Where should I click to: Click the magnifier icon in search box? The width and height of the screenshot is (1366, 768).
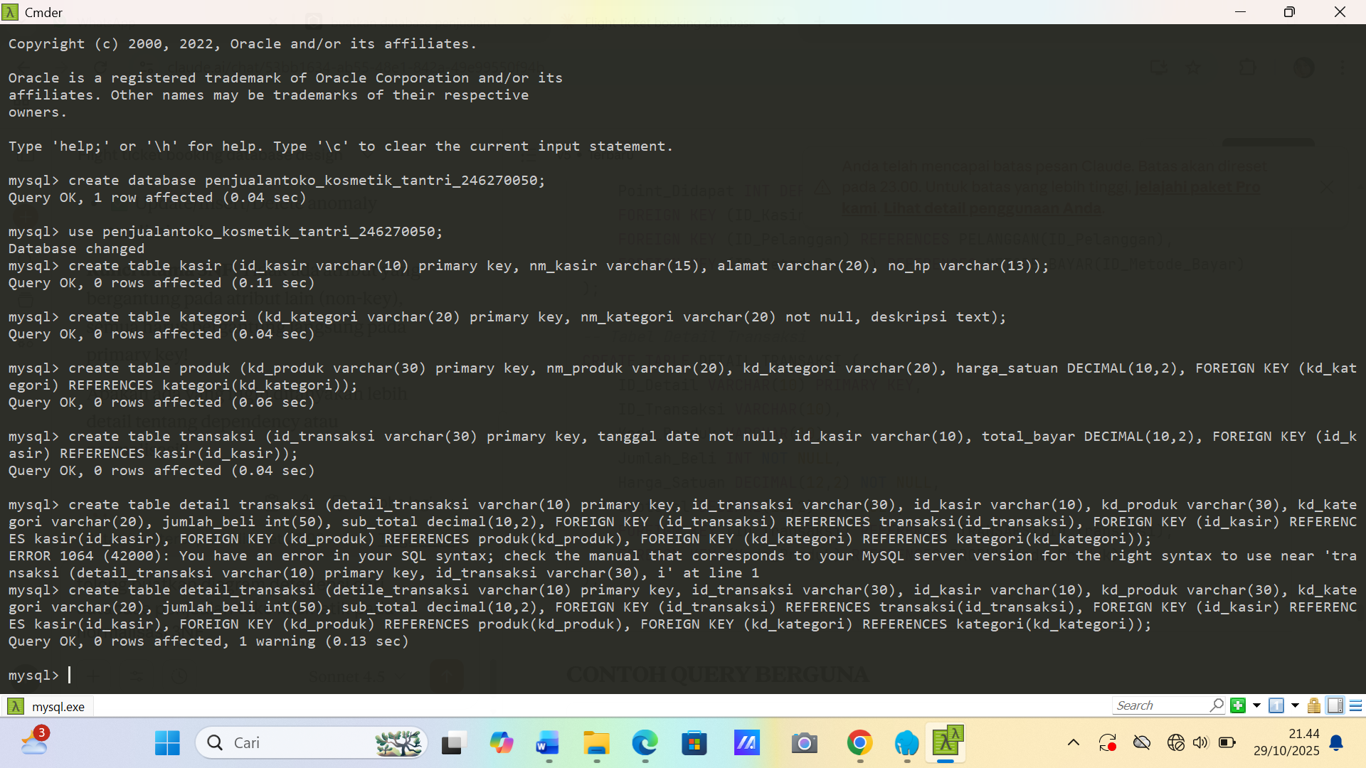click(x=1217, y=705)
